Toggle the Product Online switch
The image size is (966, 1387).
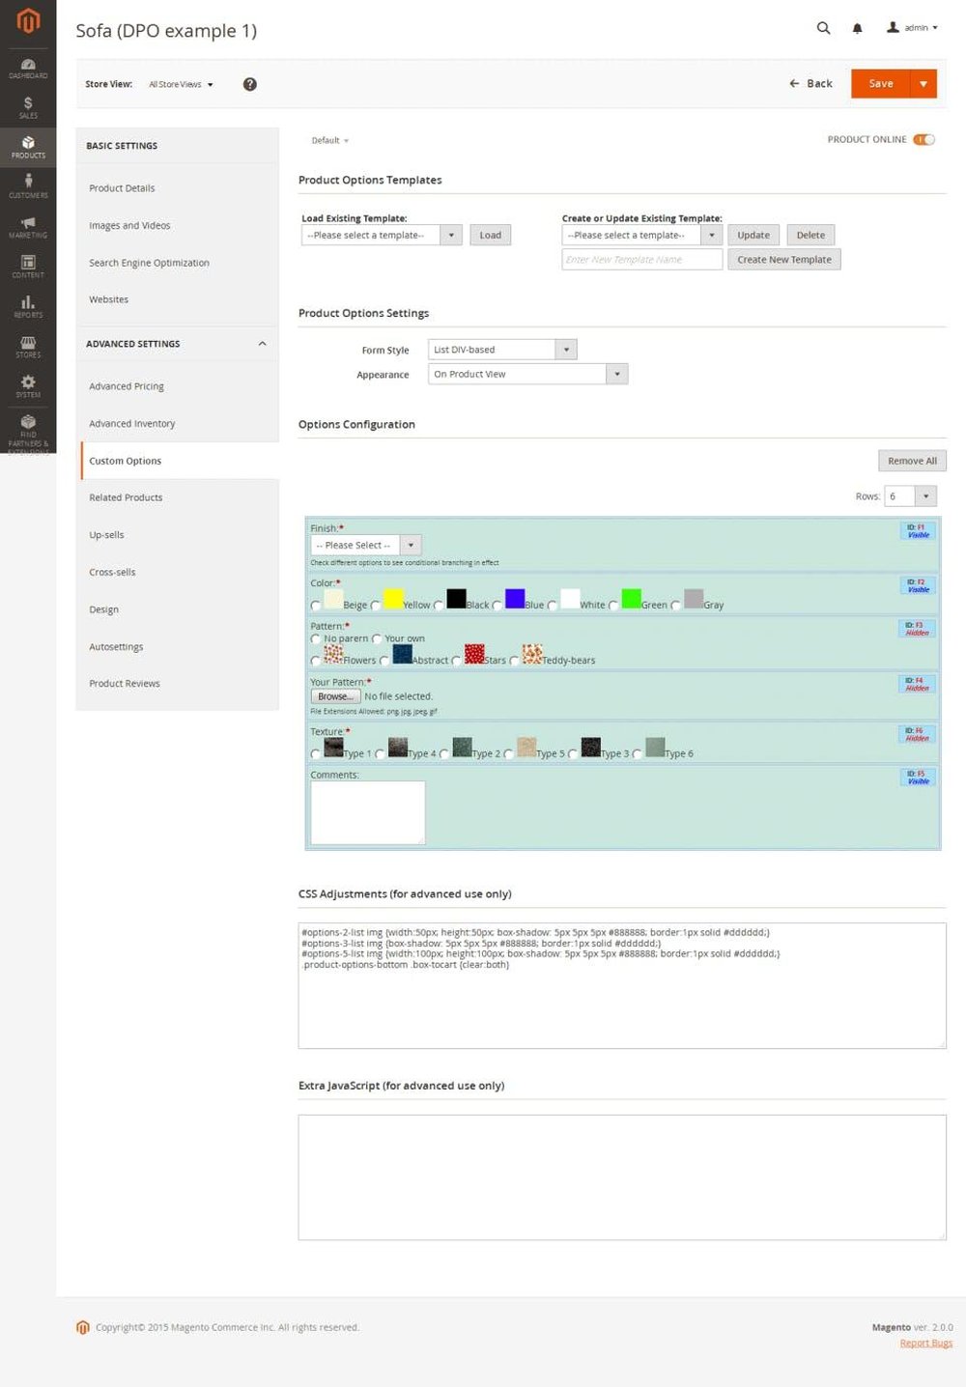click(924, 139)
